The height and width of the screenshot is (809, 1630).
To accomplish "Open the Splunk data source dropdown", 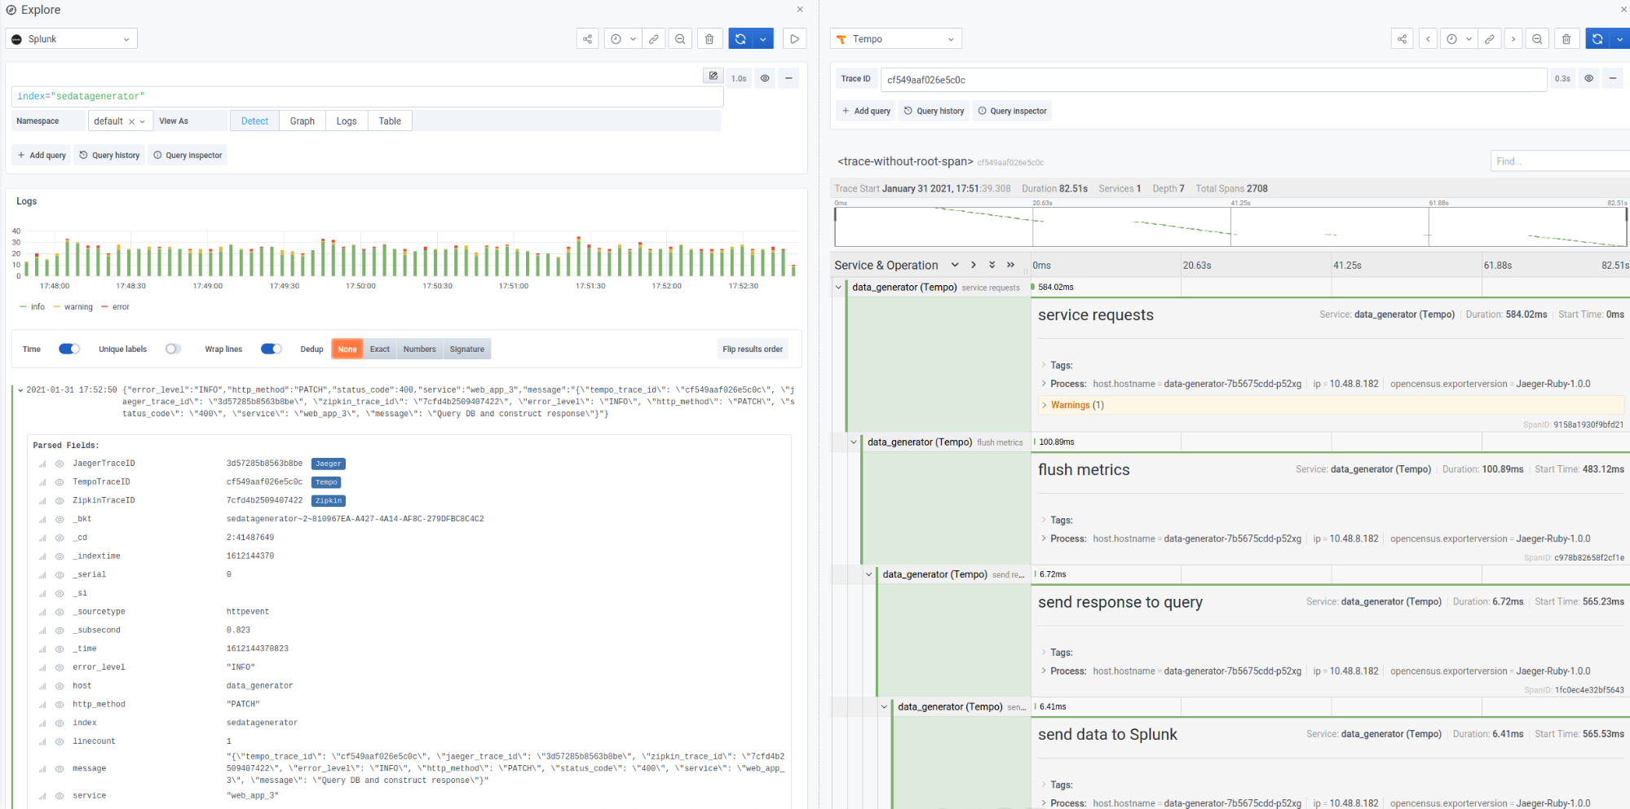I will (71, 37).
